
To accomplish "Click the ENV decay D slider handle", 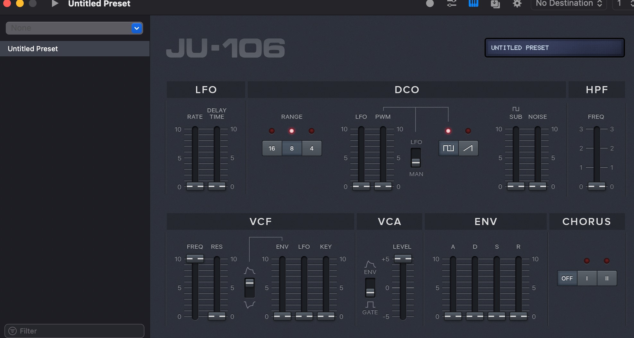I will (475, 316).
